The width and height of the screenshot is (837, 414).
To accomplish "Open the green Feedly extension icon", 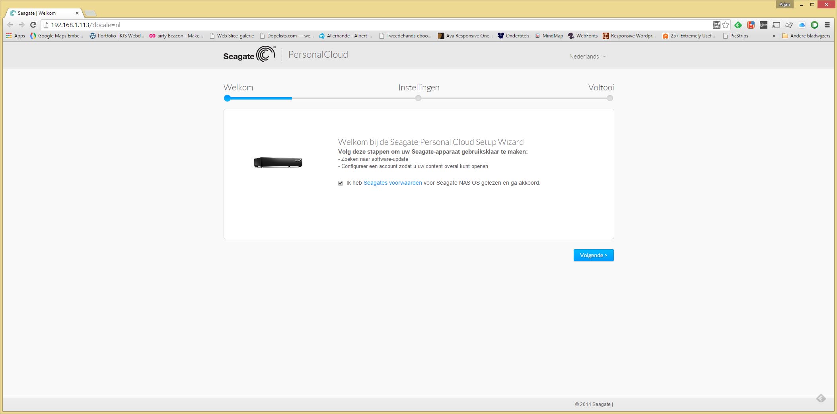I will (738, 25).
